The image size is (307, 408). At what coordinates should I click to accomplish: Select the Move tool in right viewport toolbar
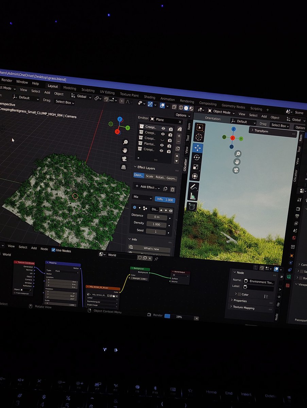[198, 148]
